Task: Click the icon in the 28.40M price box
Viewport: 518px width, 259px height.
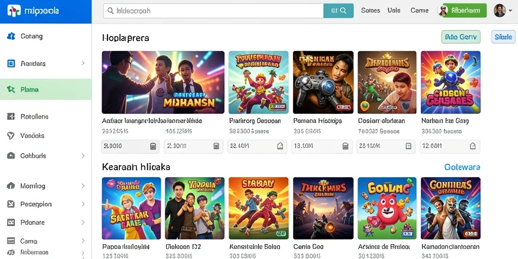Action: click(x=280, y=146)
